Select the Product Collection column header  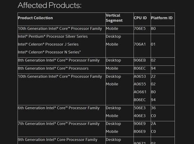35,18
